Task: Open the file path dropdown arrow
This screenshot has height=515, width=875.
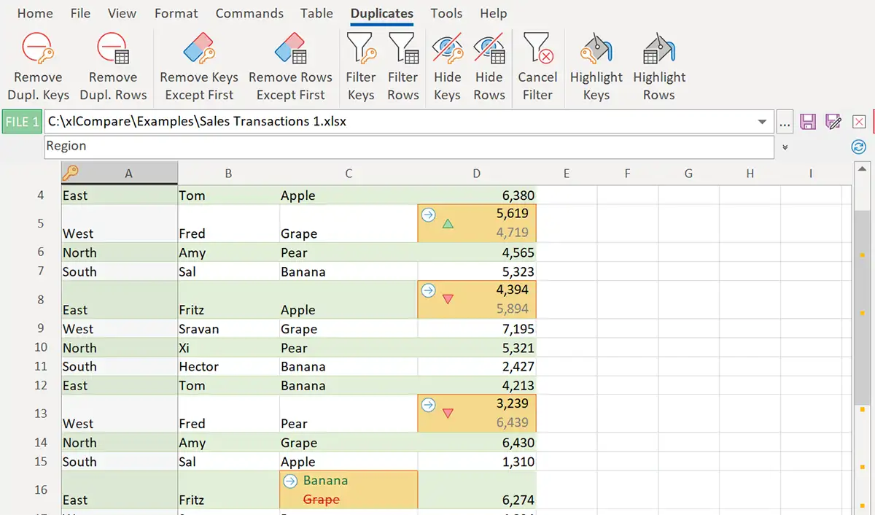Action: point(763,122)
